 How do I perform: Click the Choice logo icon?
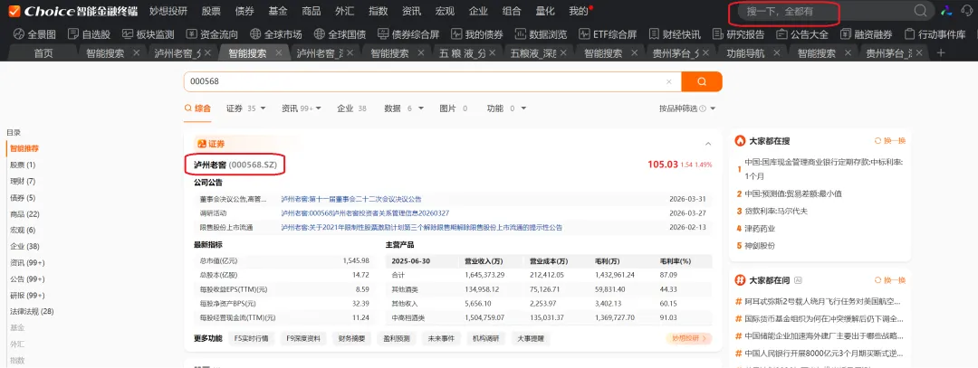coord(14,11)
